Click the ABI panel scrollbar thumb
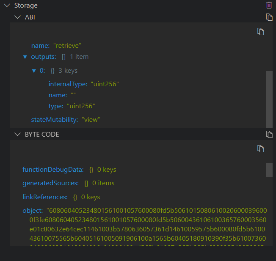The image size is (276, 261). click(269, 99)
